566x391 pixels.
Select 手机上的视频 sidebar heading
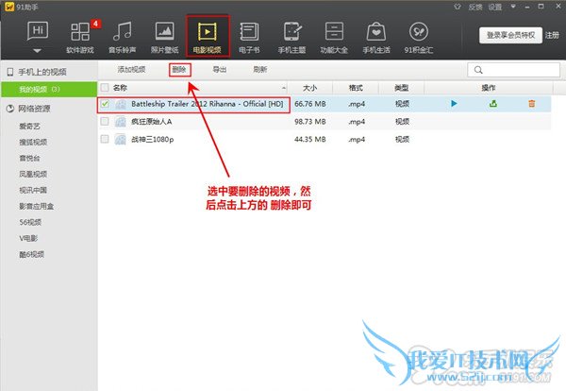[42, 72]
